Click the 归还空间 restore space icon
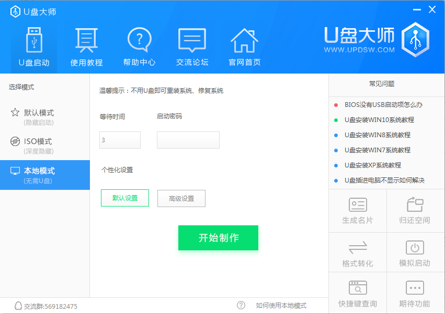The image size is (445, 314). pos(415,204)
